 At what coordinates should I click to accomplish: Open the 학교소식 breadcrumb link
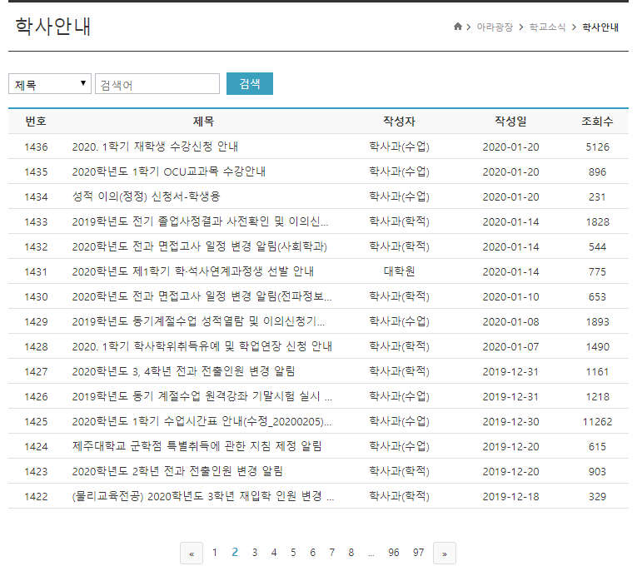pyautogui.click(x=547, y=27)
